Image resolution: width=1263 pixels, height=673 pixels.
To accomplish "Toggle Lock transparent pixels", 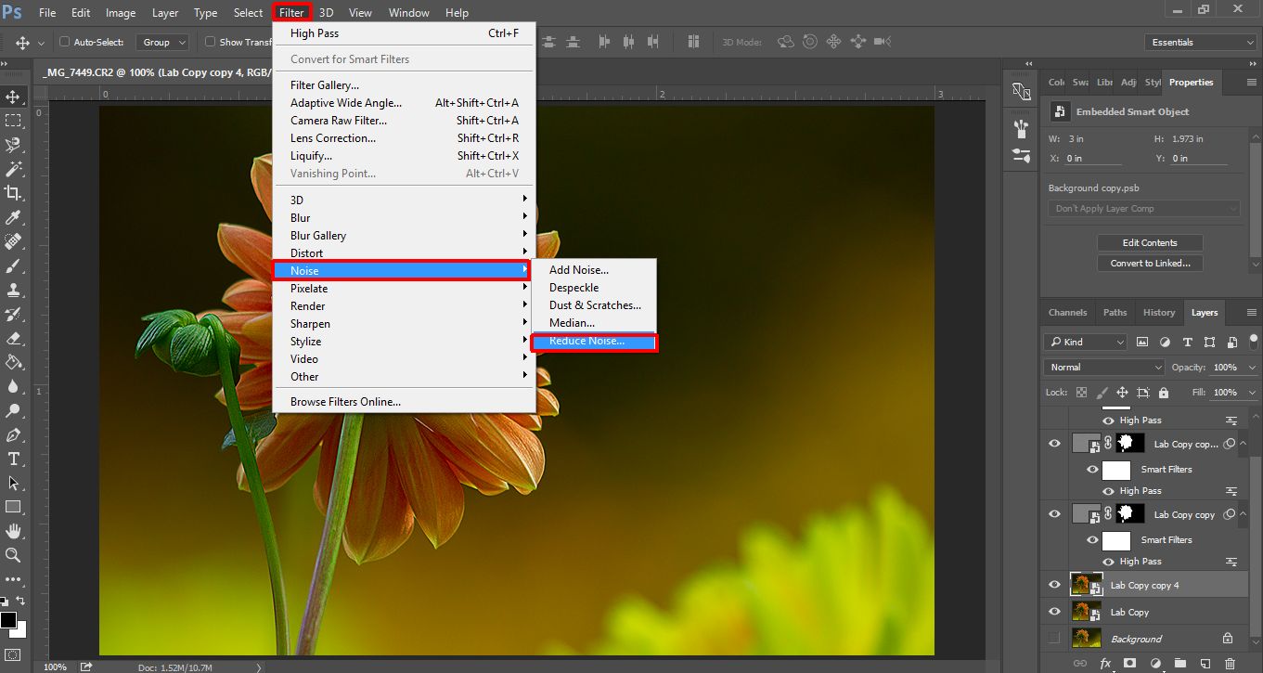I will coord(1082,393).
